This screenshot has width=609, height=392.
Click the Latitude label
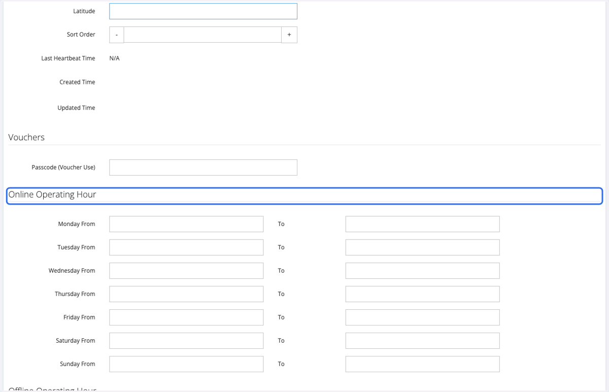point(84,11)
